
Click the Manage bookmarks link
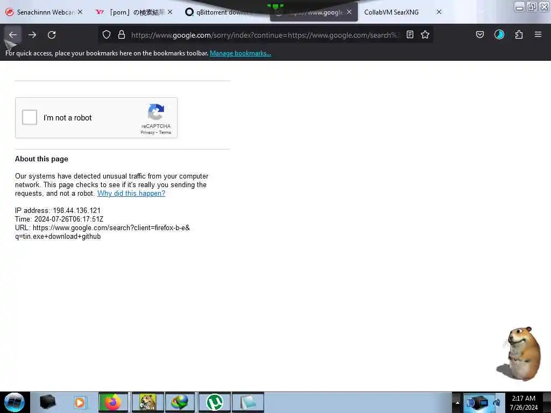[241, 53]
